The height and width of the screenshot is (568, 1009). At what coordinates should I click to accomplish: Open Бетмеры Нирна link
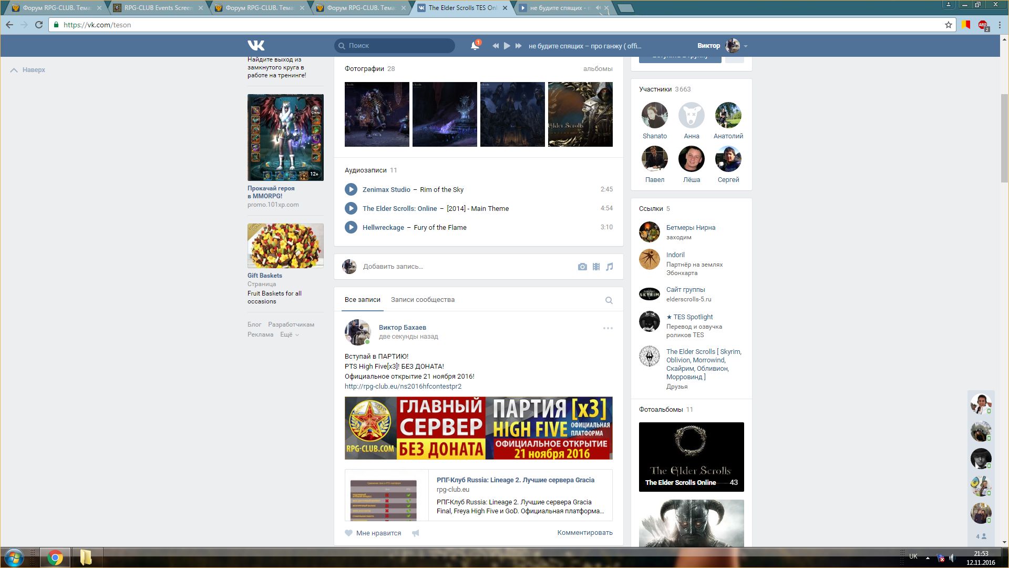(x=691, y=228)
